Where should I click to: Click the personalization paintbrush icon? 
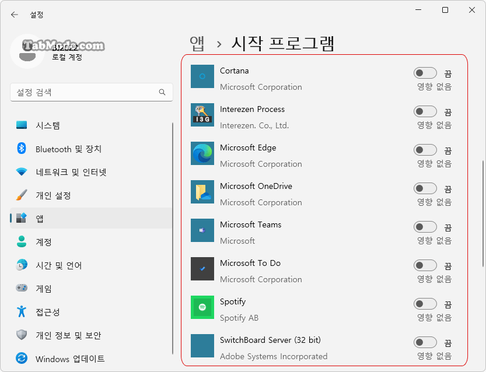click(x=22, y=195)
